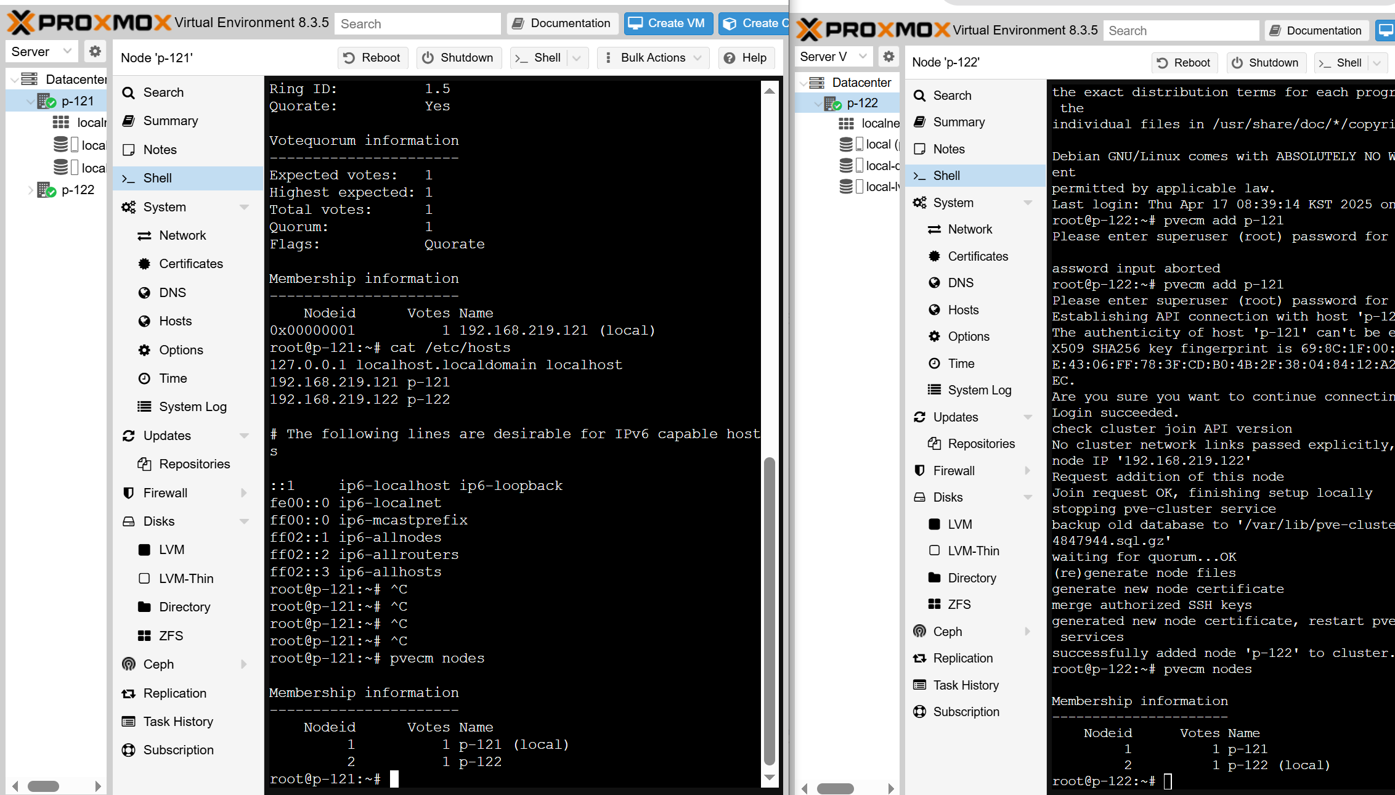The image size is (1395, 795).
Task: Expand the p-122 node in left tree
Action: [x=30, y=190]
